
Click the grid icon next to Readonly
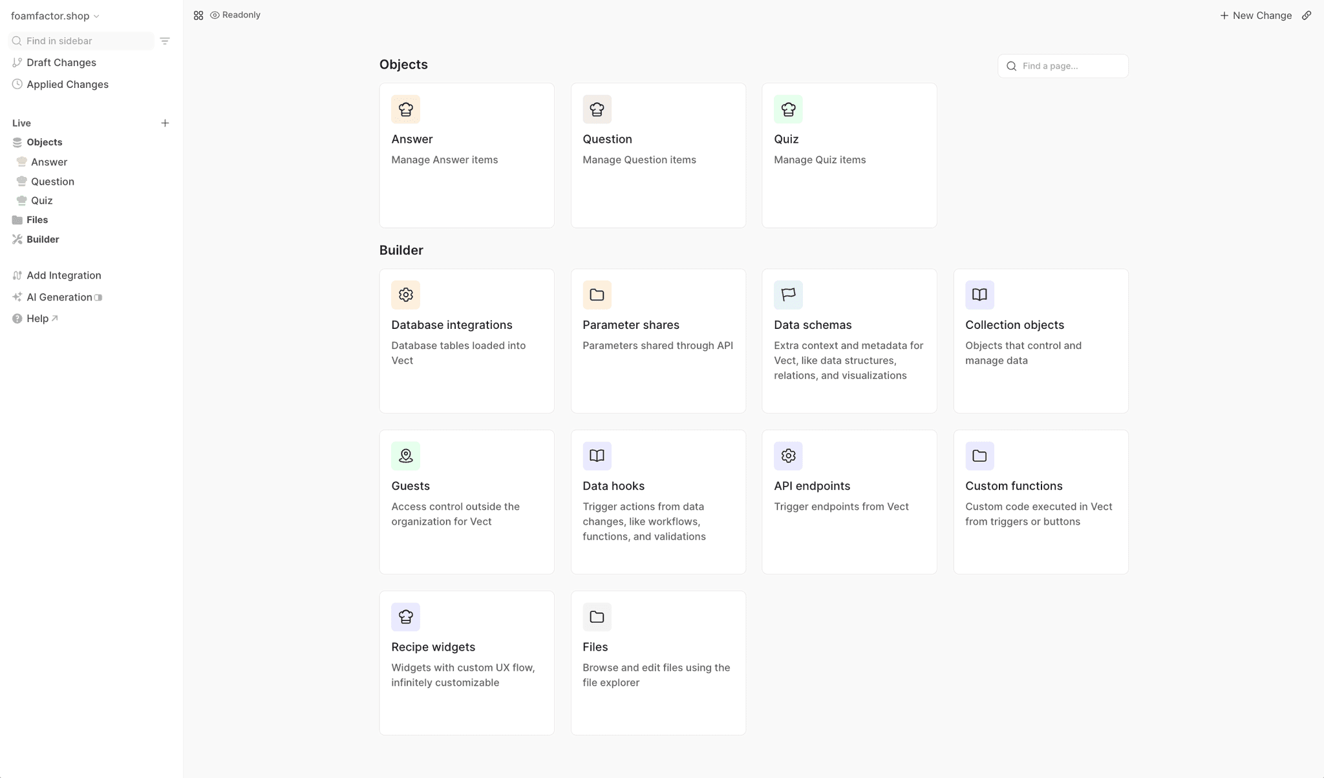(x=198, y=15)
